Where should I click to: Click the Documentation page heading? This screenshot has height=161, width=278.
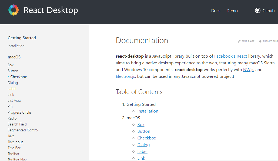tap(142, 40)
